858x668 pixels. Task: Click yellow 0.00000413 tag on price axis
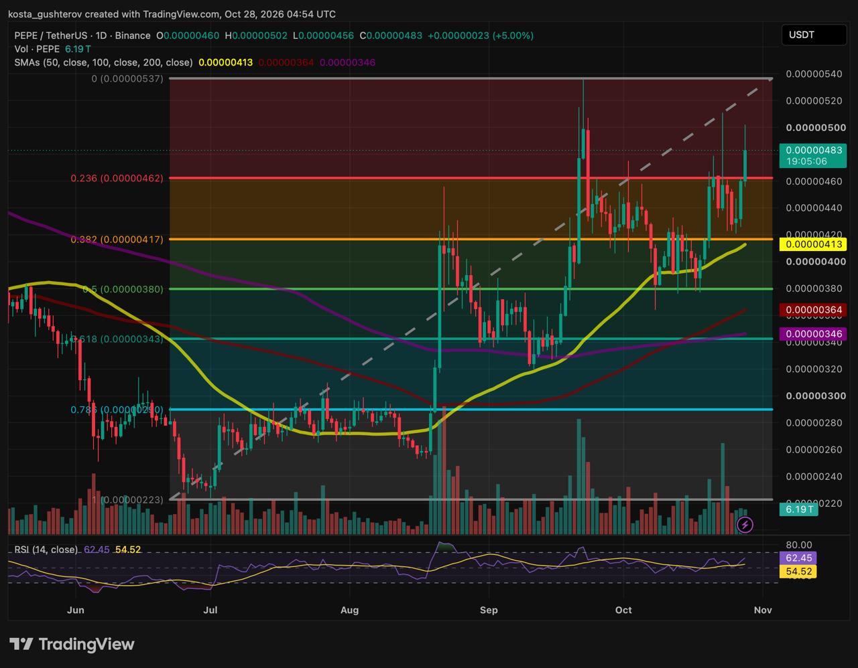coord(814,245)
